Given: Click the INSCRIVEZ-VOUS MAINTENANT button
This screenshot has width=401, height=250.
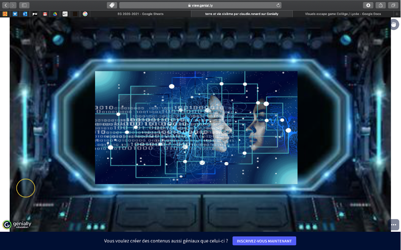Looking at the screenshot, I should pos(264,241).
